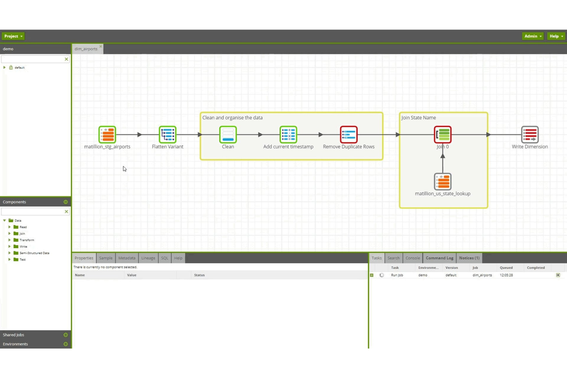Expand the Shared Jobs panel
The width and height of the screenshot is (567, 378).
tap(66, 335)
